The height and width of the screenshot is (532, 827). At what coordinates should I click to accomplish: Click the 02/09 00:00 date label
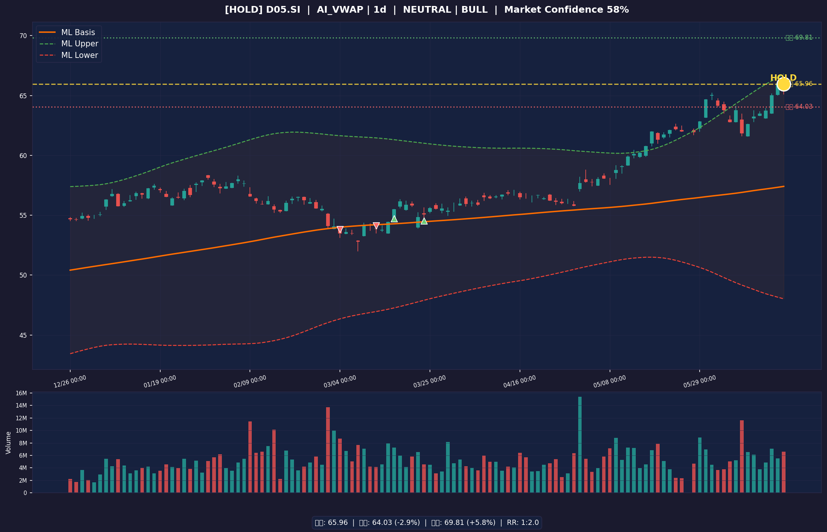tap(250, 381)
